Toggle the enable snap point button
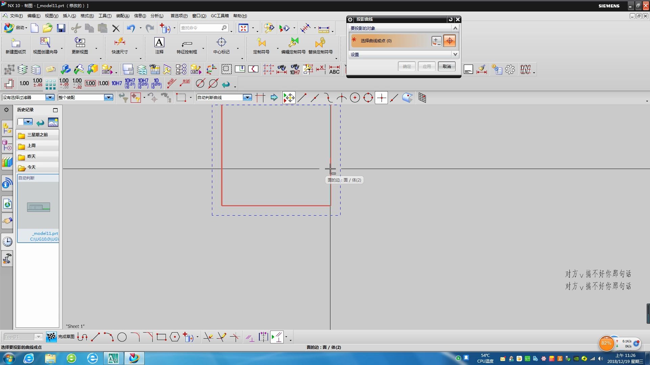The image size is (650, 365). 289,98
